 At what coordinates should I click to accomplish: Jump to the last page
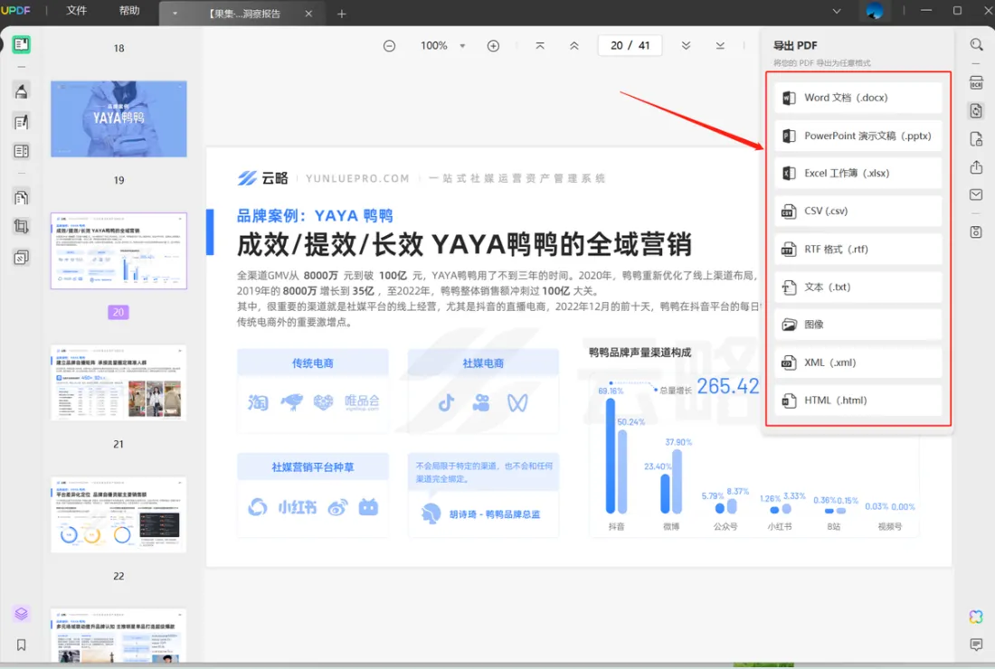(x=720, y=46)
